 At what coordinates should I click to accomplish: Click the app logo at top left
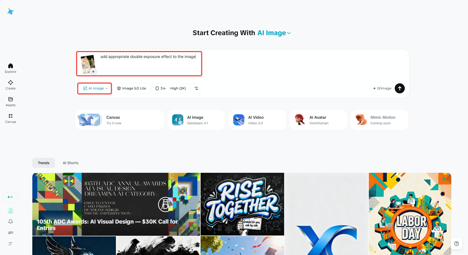click(x=10, y=11)
